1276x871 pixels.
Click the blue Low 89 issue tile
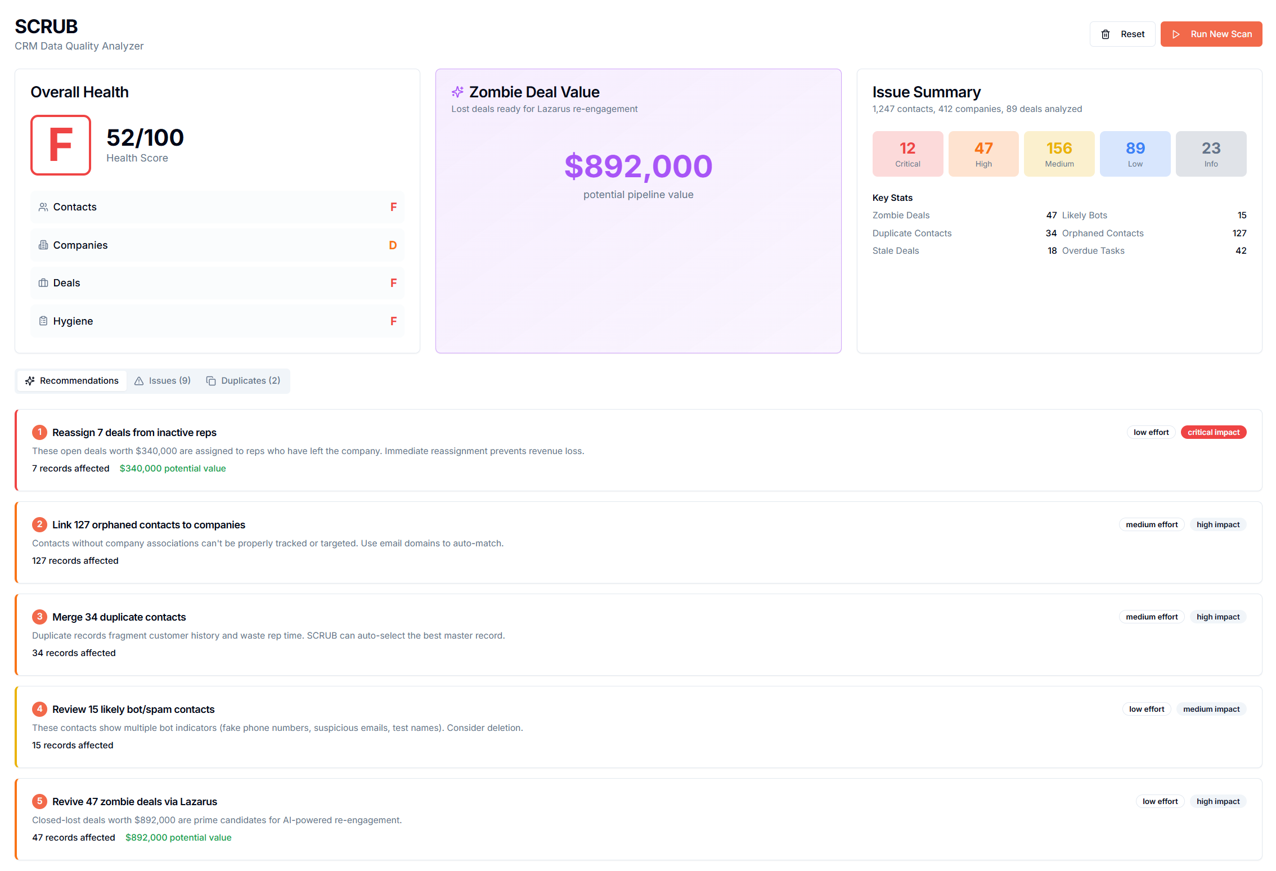[x=1135, y=154]
